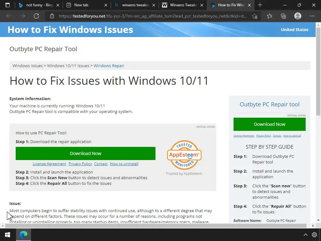Click the 'STEP BY STEP GUIDE' heading
Viewport: 321px width, 241px height.
(269, 147)
